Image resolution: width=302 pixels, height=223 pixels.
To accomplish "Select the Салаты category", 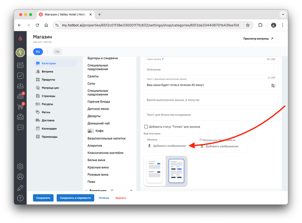I will 93,76.
